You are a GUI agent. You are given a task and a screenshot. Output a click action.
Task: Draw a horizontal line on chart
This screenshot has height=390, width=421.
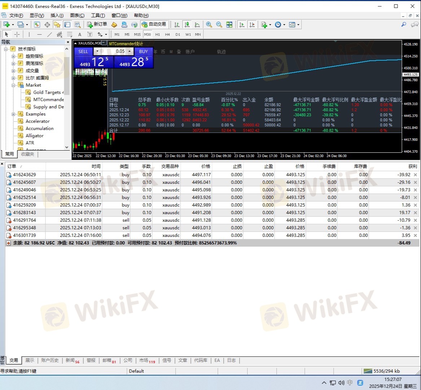click(39, 34)
